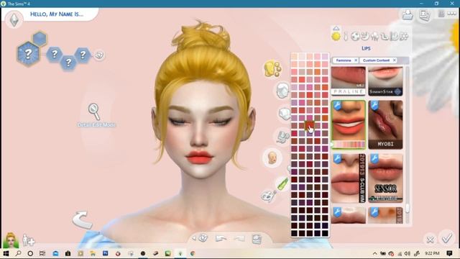Open the randomize dice menu arrow

[194, 238]
